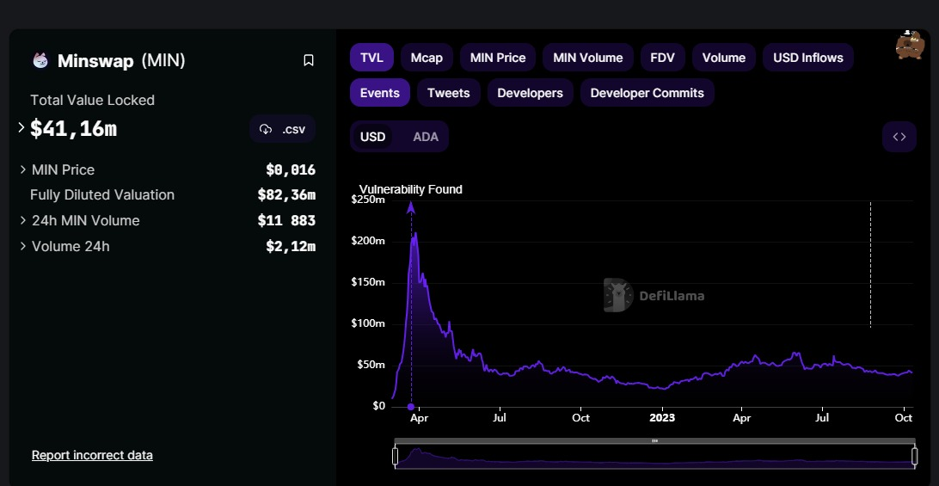
Task: Click the llama avatar in the top corner
Action: coord(910,45)
